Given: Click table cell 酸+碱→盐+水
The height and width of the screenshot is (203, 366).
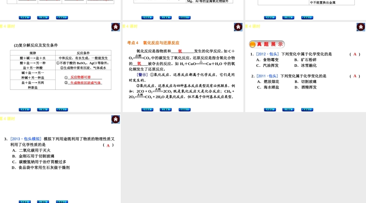Looking at the screenshot, I should tap(33, 58).
